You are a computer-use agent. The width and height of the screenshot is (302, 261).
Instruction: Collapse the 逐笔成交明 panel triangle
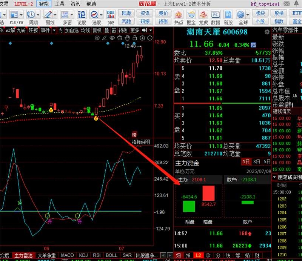point(274,177)
